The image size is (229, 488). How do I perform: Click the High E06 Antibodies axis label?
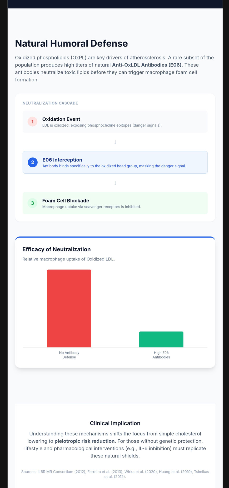(161, 355)
